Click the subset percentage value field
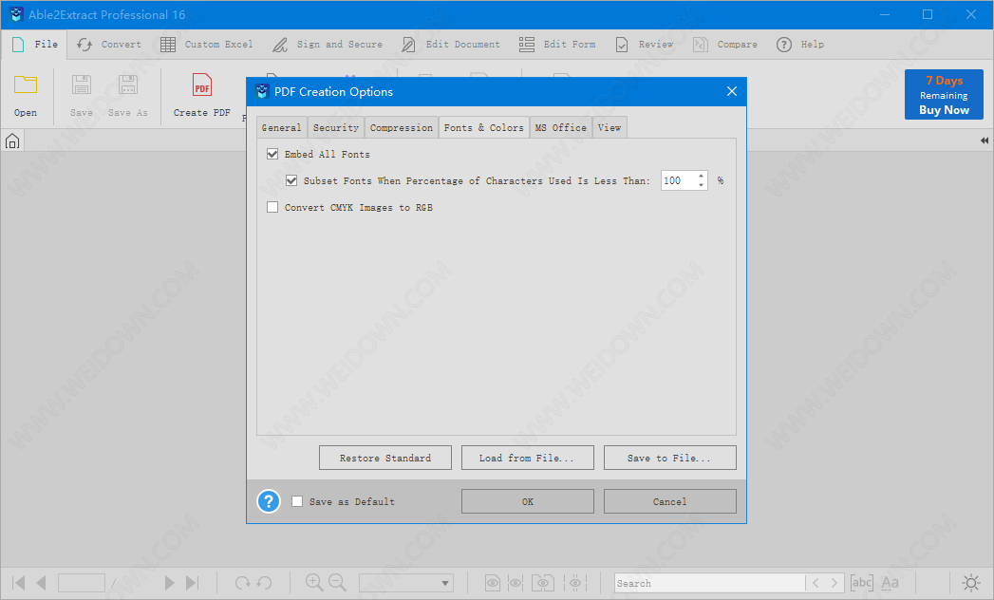The image size is (994, 600). point(678,180)
